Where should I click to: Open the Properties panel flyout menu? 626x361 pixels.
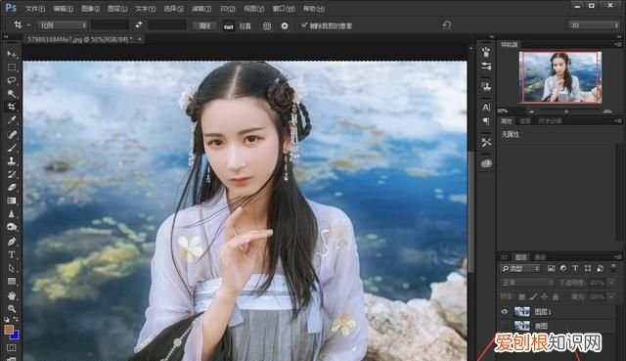click(x=618, y=121)
